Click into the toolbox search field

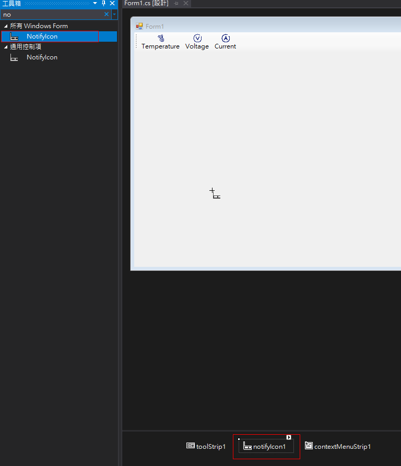coord(52,14)
